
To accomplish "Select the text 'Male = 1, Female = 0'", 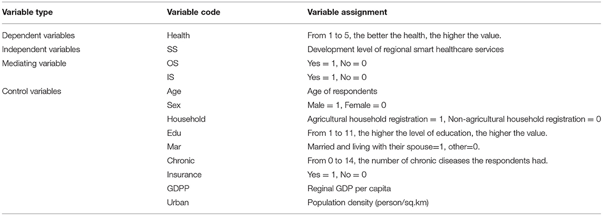I will pyautogui.click(x=340, y=105).
